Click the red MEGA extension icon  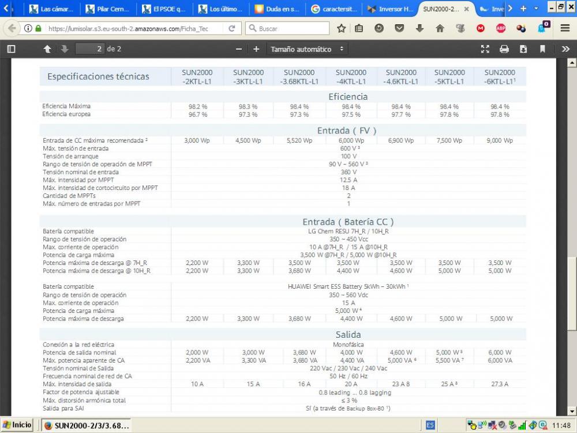tap(480, 28)
